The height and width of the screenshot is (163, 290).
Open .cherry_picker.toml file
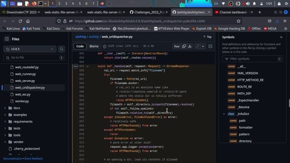(x=27, y=149)
